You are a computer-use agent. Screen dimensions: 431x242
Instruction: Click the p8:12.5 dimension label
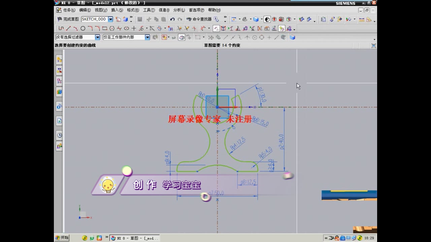coord(248,182)
